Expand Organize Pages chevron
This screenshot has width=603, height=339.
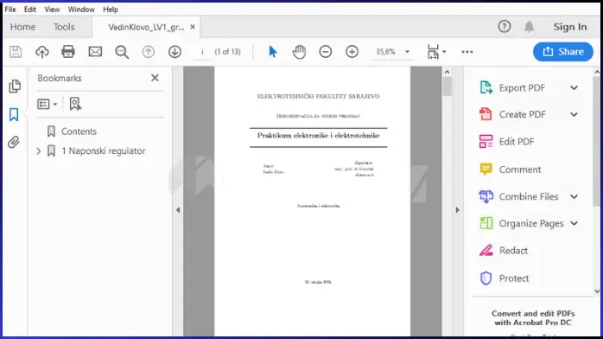pyautogui.click(x=574, y=223)
